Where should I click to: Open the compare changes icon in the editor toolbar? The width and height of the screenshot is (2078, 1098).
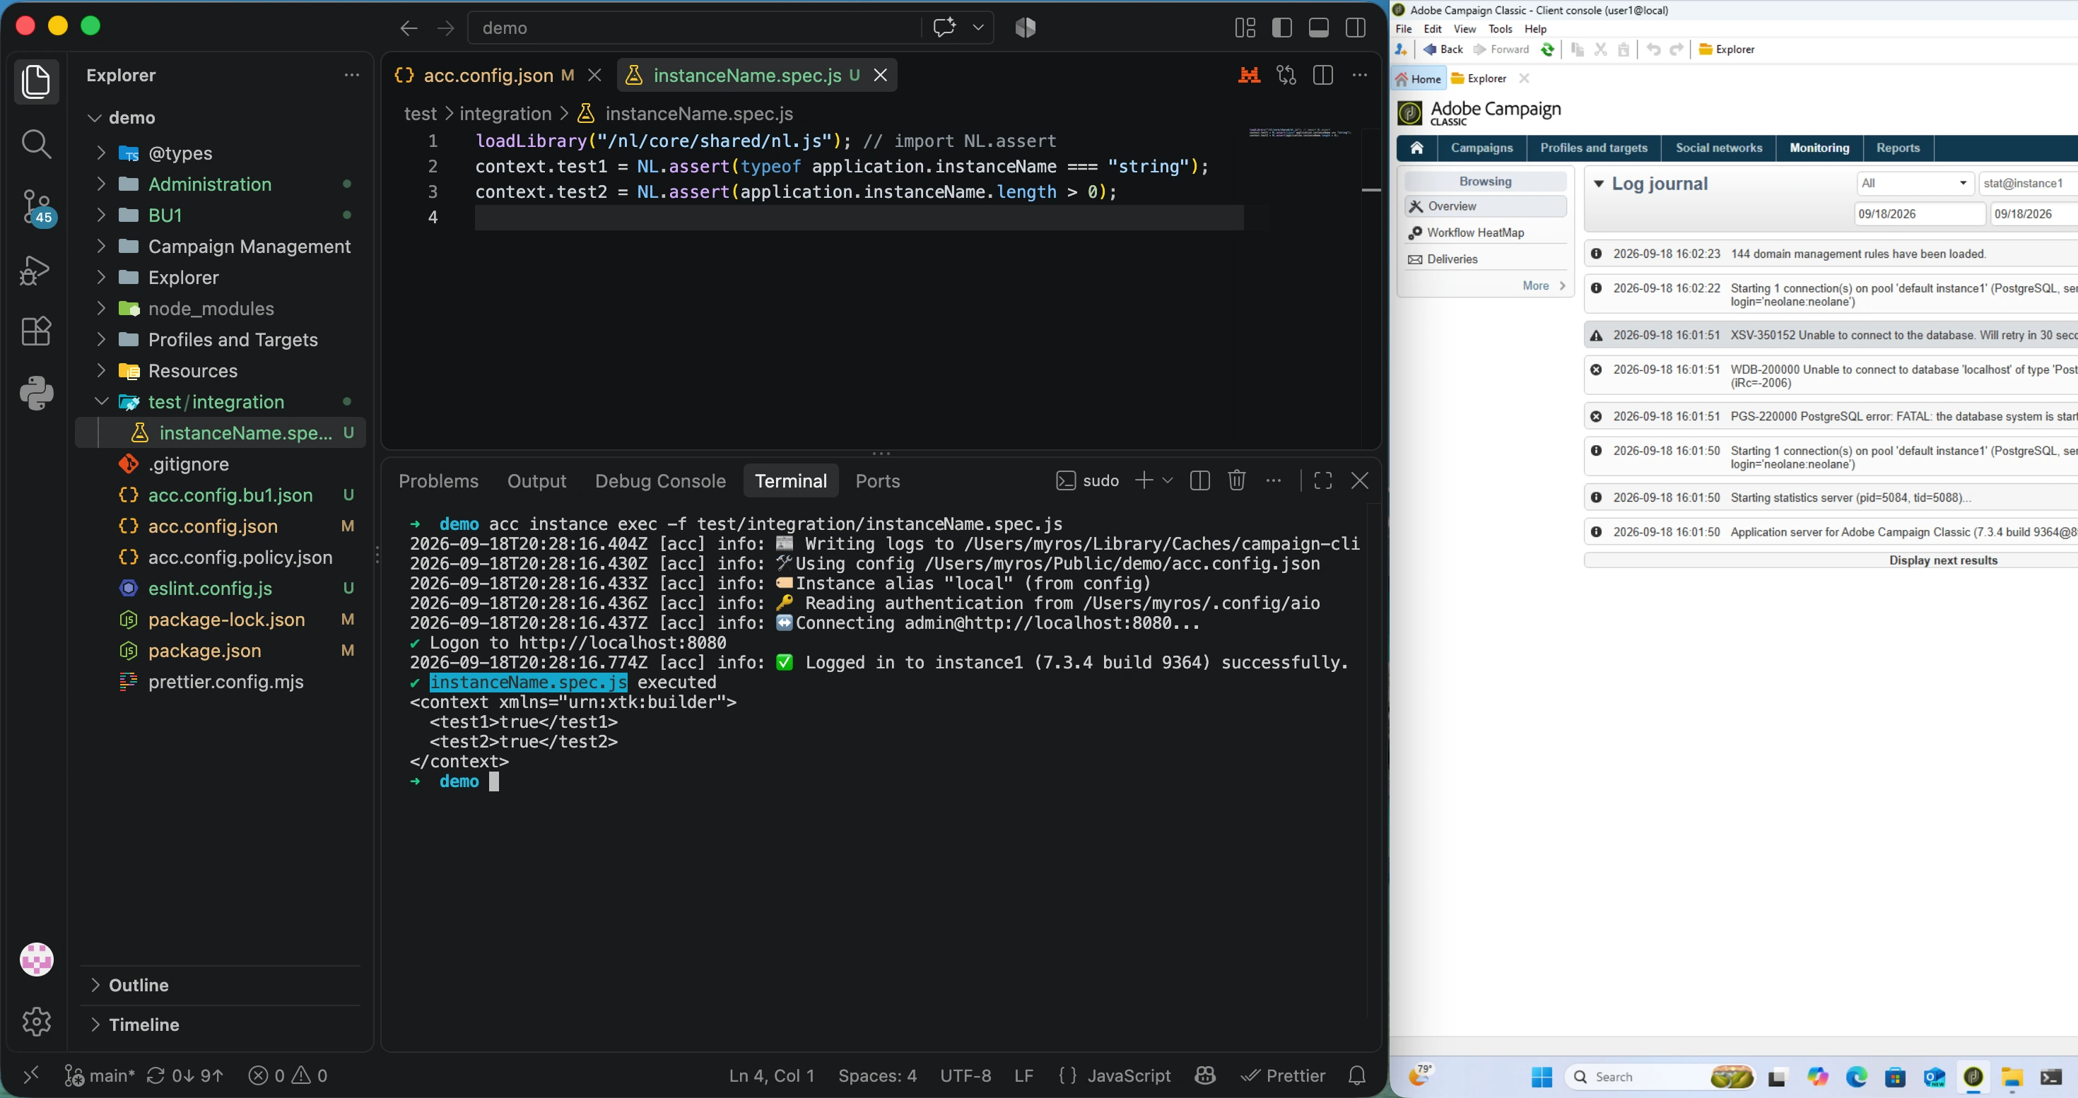click(x=1286, y=75)
